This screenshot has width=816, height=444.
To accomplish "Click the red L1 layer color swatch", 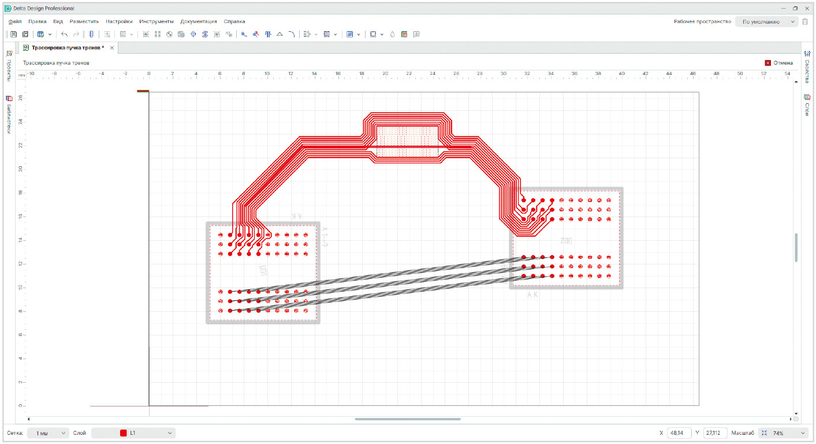I will coord(123,433).
